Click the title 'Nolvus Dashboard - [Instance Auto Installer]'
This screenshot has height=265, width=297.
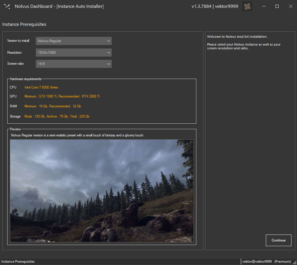pyautogui.click(x=59, y=6)
